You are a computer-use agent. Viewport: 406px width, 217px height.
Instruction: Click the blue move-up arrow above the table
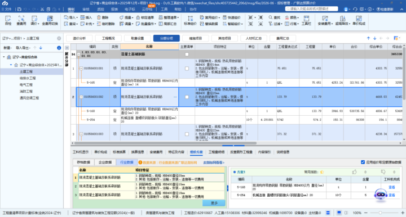tap(368, 38)
